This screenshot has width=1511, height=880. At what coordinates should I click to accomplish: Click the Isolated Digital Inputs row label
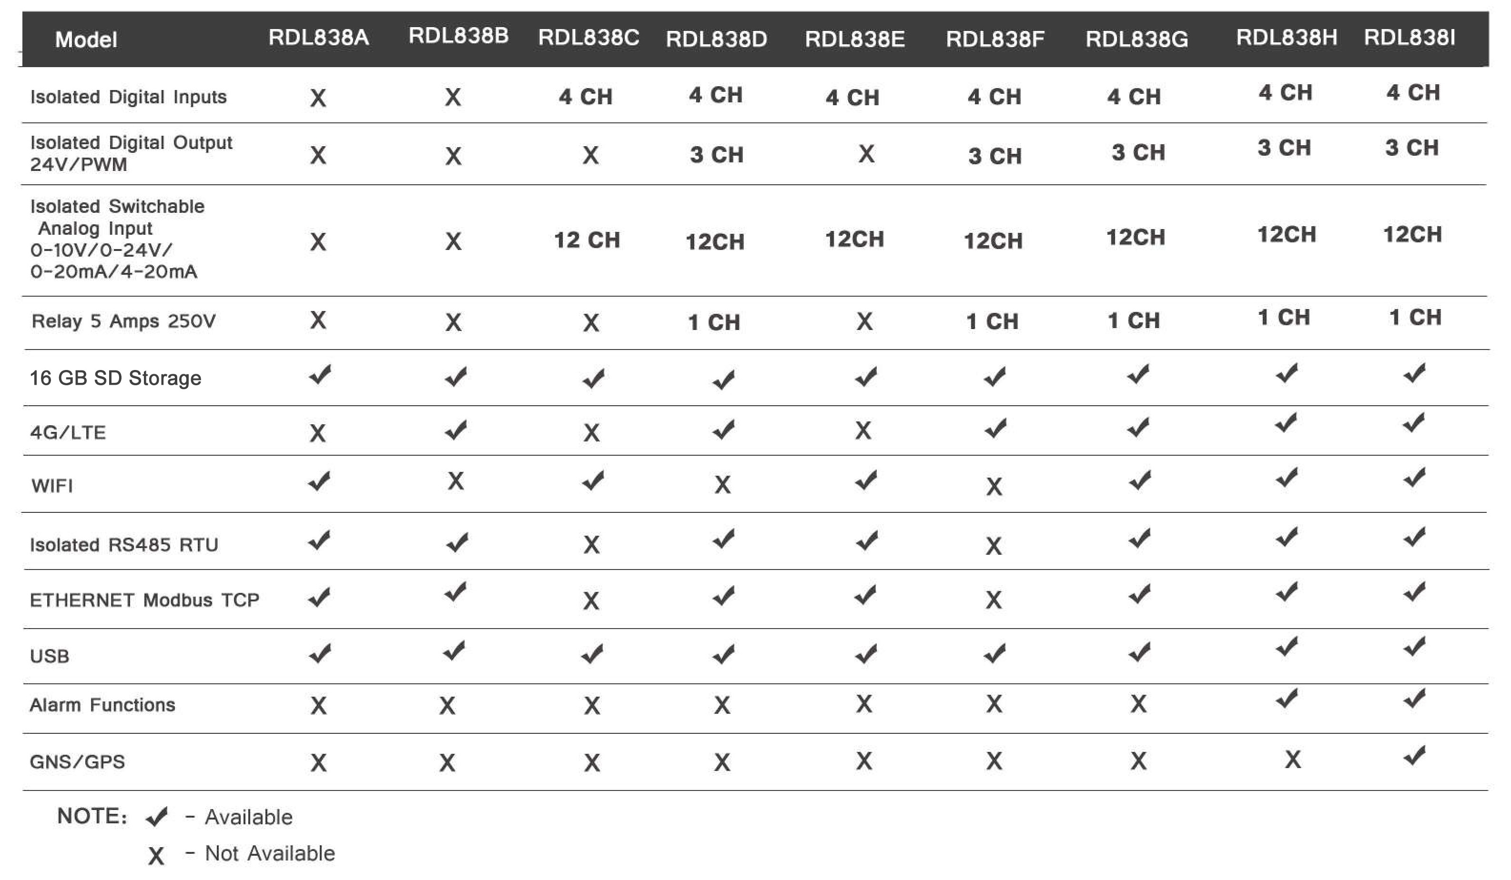pyautogui.click(x=128, y=97)
